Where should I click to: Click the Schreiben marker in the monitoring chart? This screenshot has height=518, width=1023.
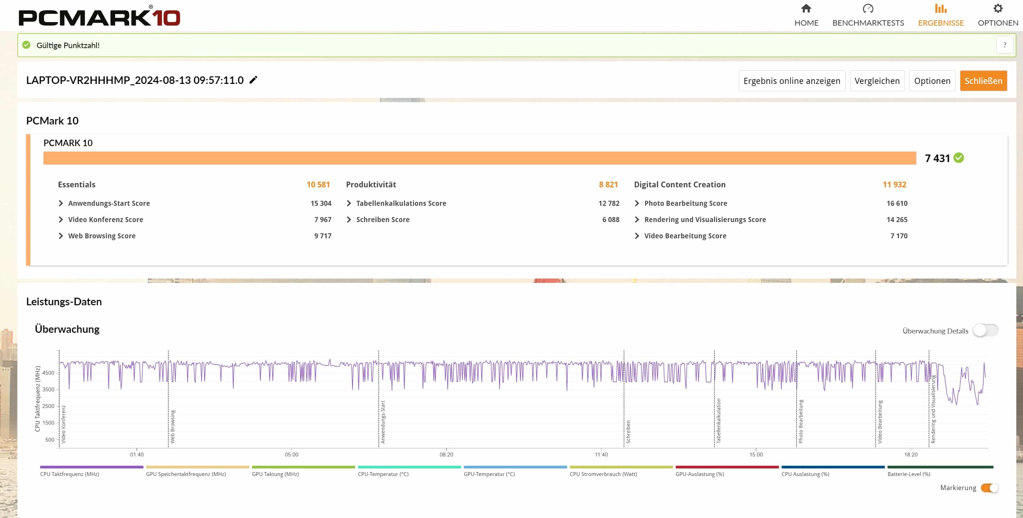628,432
